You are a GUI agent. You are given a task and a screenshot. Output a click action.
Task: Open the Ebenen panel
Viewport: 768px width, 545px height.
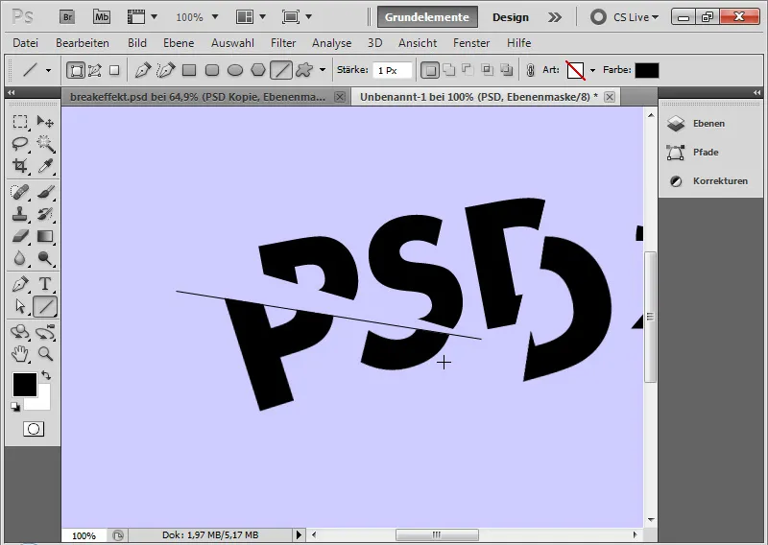708,124
